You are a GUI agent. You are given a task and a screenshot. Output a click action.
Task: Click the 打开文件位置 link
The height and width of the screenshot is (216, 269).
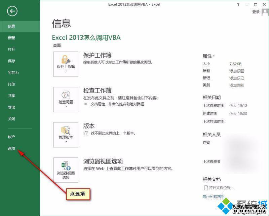pyautogui.click(x=220, y=188)
